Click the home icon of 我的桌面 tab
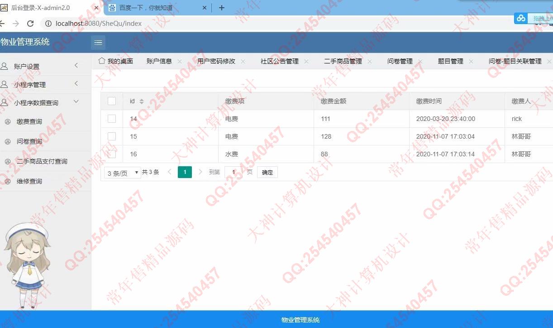 [102, 61]
